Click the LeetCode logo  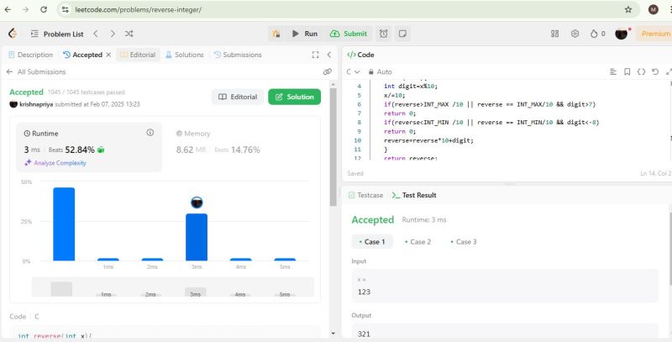13,34
